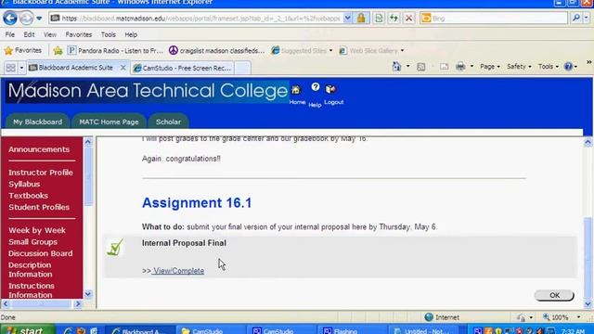Open the recent pages dropdown beside Forward

click(39, 19)
